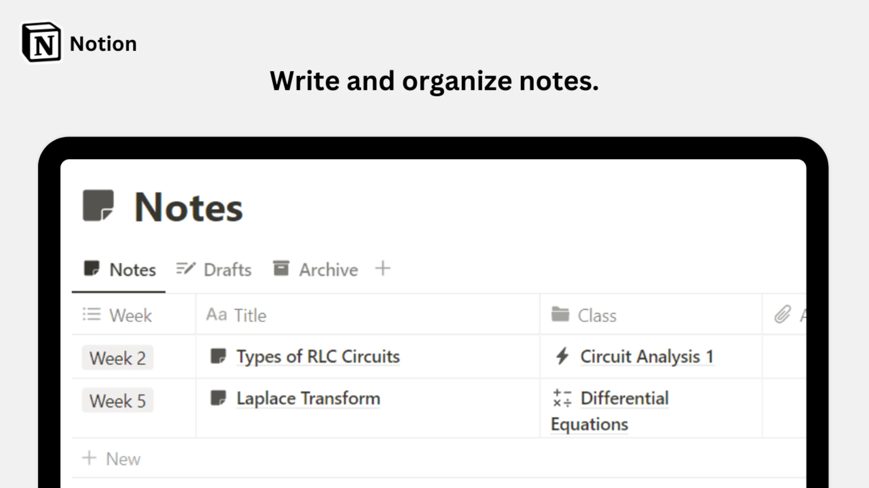Expand the Week column header options
This screenshot has height=488, width=869.
[130, 315]
